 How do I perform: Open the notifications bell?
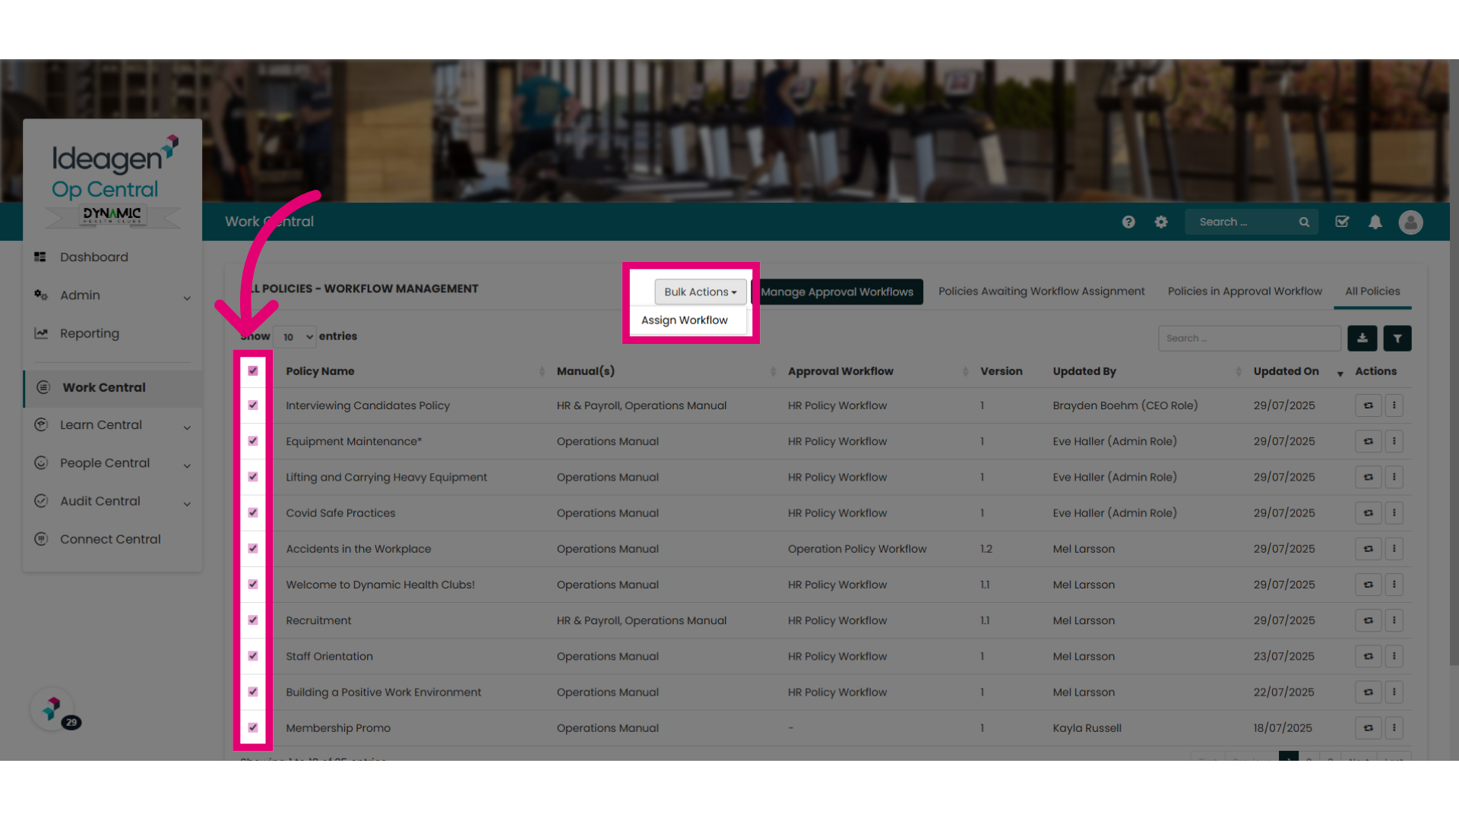pos(1375,222)
